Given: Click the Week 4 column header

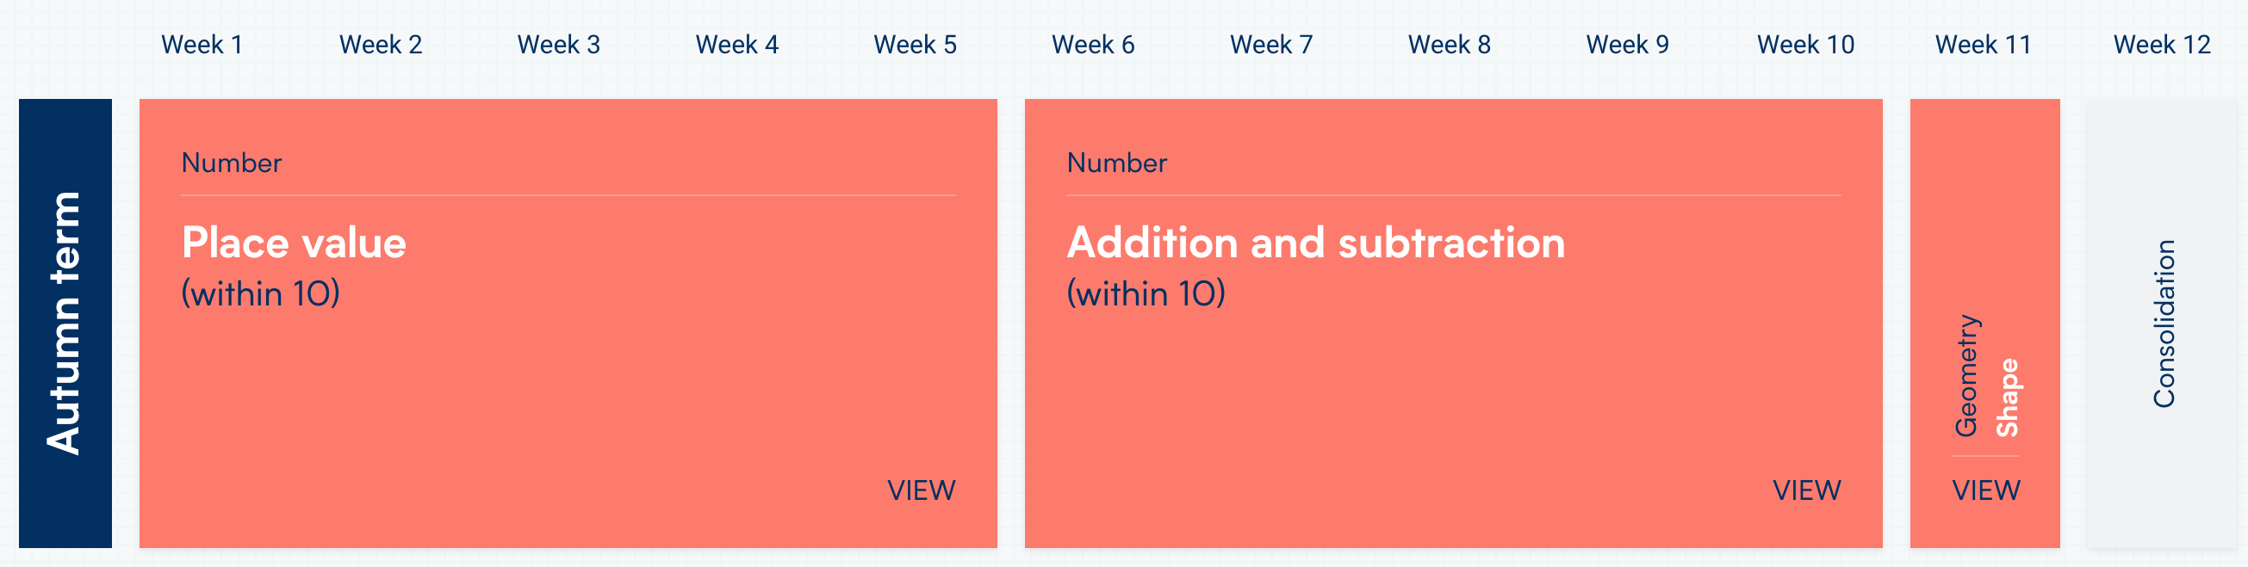Looking at the screenshot, I should click(736, 45).
